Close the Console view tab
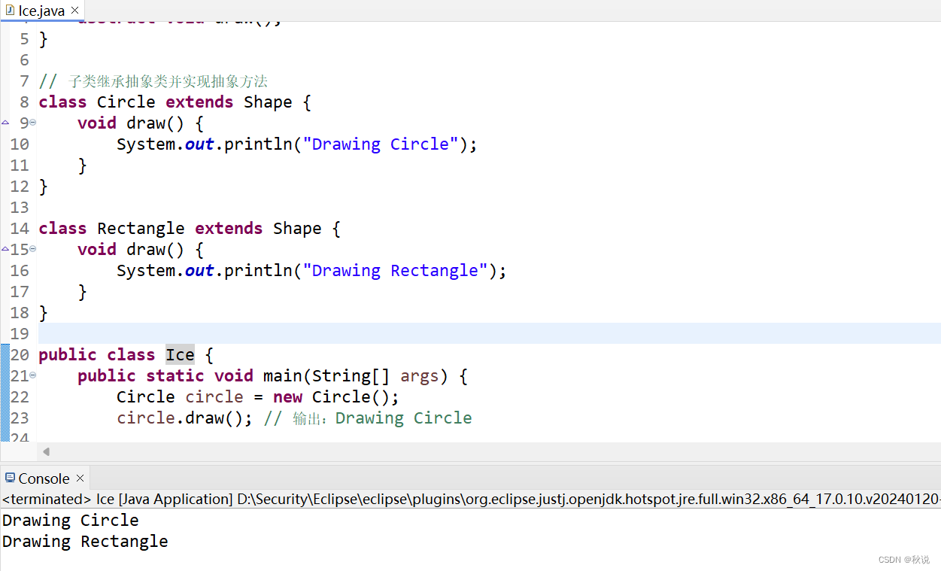The image size is (941, 571). point(80,478)
